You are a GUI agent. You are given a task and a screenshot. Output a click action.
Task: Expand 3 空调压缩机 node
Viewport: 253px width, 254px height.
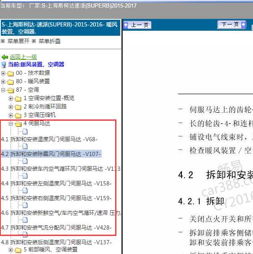pyautogui.click(x=11, y=115)
